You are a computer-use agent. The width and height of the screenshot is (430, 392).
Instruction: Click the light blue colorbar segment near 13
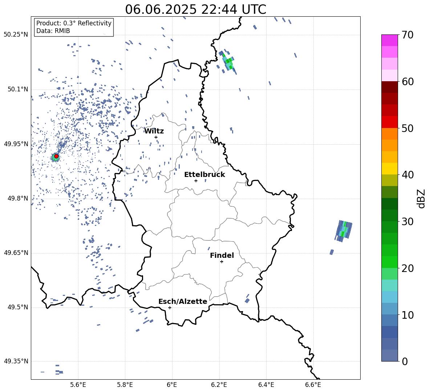coord(389,297)
